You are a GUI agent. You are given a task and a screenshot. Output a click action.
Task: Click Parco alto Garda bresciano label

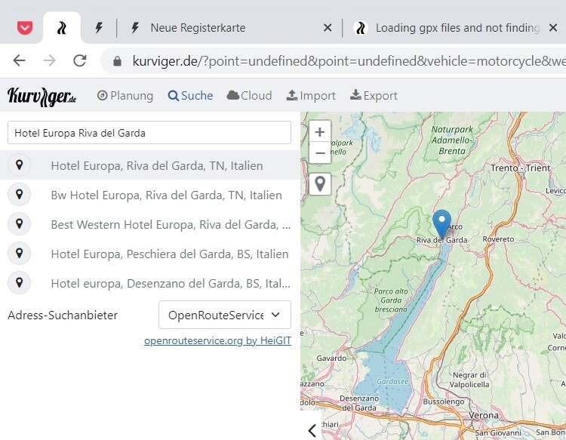click(391, 300)
